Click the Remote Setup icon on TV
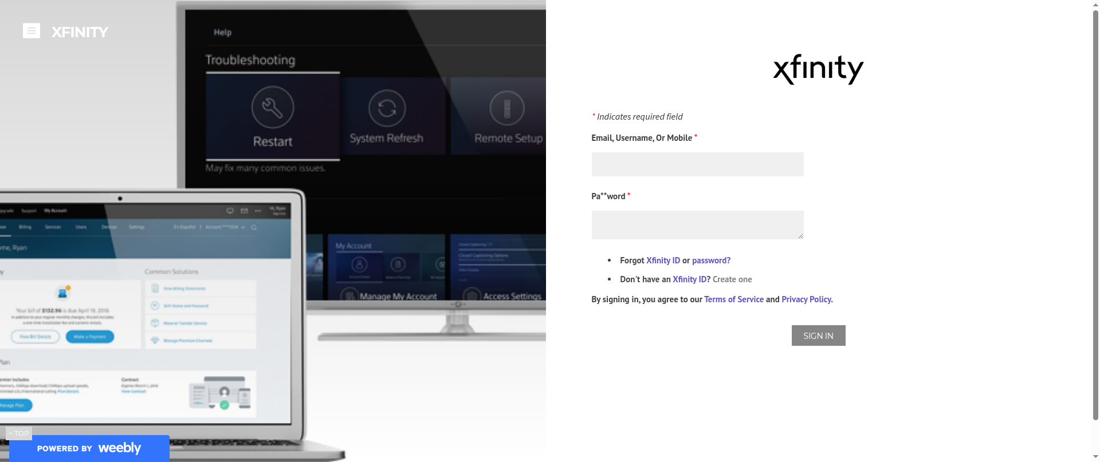This screenshot has height=462, width=1100. click(506, 108)
